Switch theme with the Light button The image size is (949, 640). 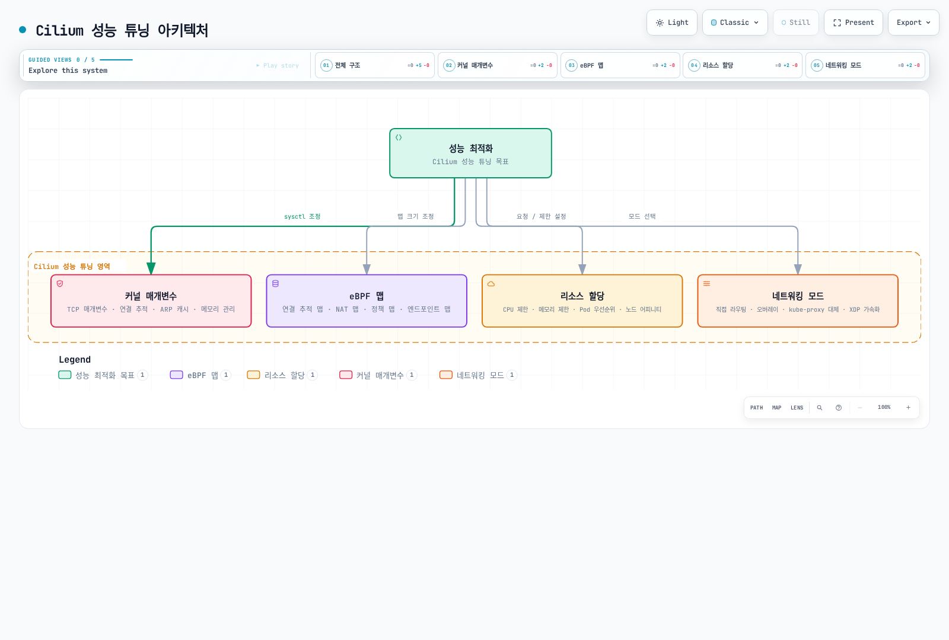672,23
